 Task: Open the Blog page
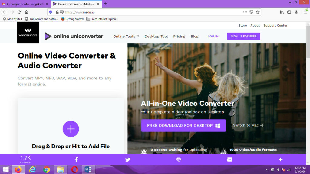click(194, 36)
